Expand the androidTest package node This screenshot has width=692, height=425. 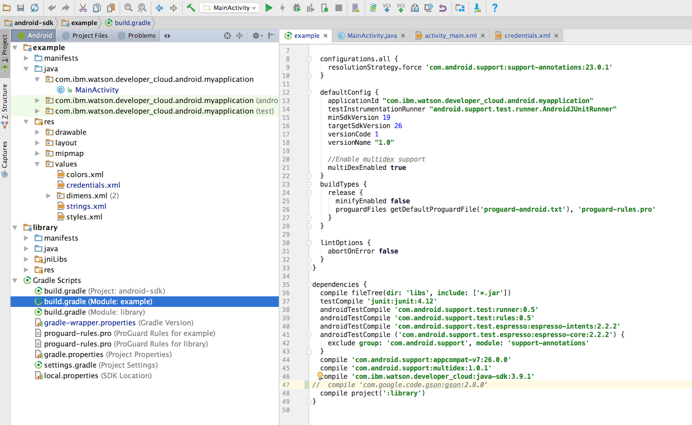(x=37, y=100)
